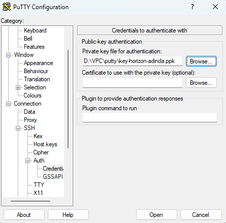This screenshot has width=226, height=223.
Task: Click the private key file path field
Action: click(x=133, y=61)
